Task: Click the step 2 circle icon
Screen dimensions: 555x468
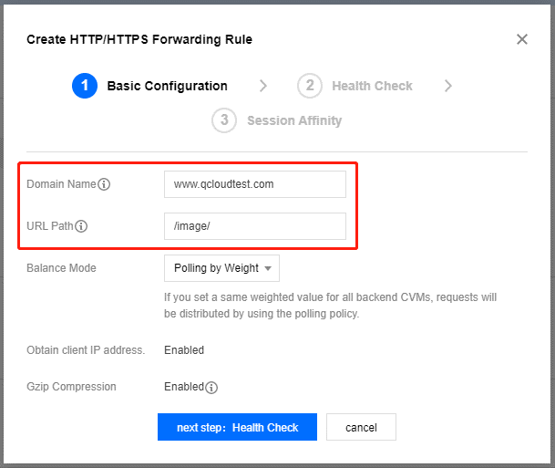Action: 310,86
